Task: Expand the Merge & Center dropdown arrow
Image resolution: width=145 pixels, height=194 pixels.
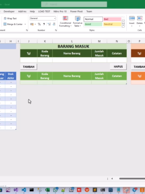Action: [25, 24]
